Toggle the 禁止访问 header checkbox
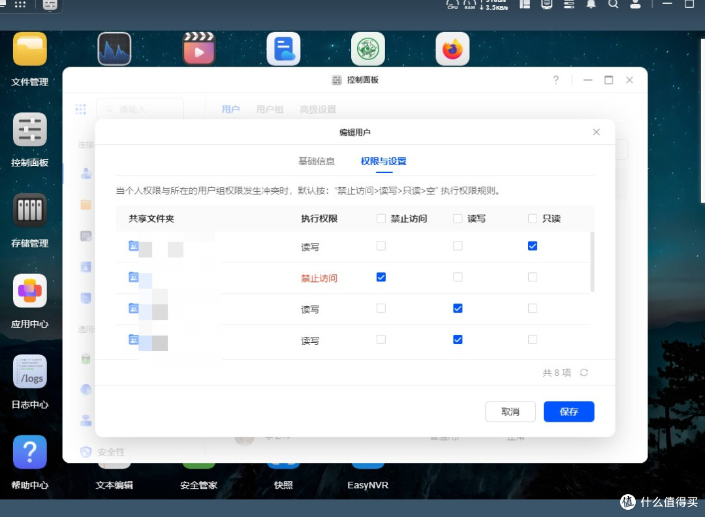 tap(381, 219)
